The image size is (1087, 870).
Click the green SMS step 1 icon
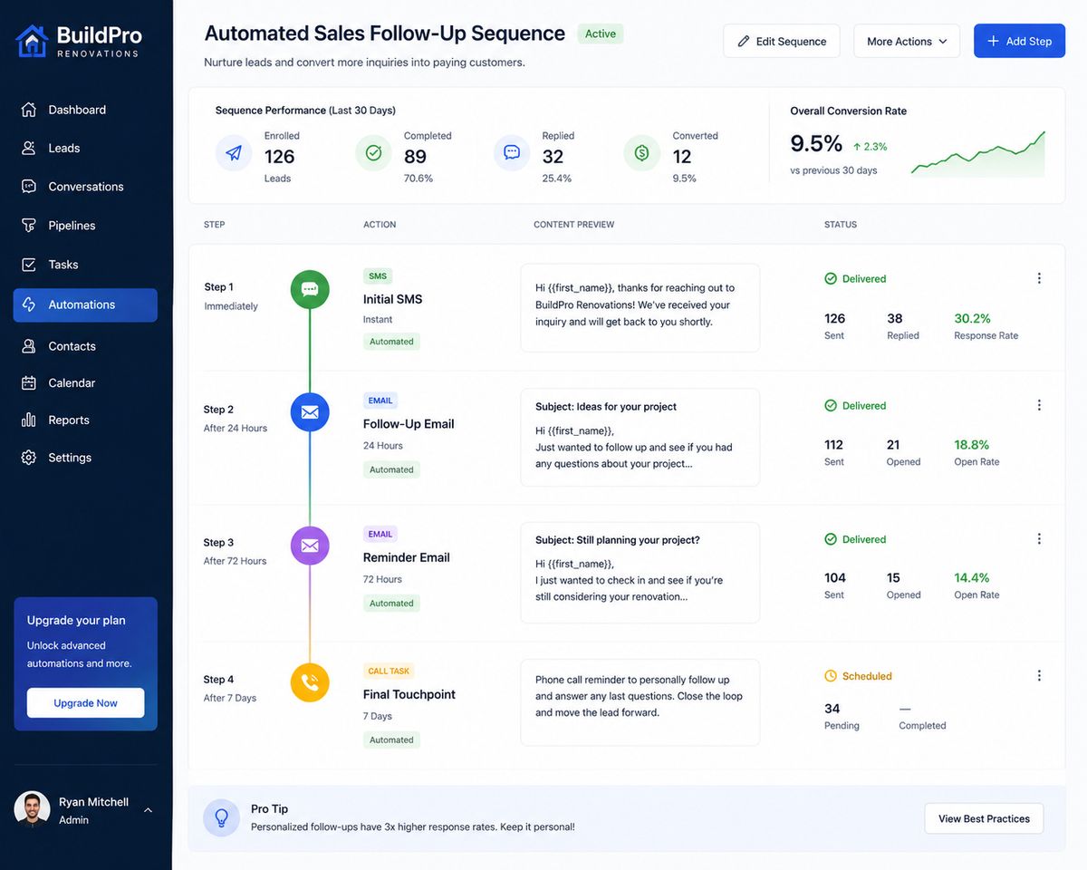point(310,290)
